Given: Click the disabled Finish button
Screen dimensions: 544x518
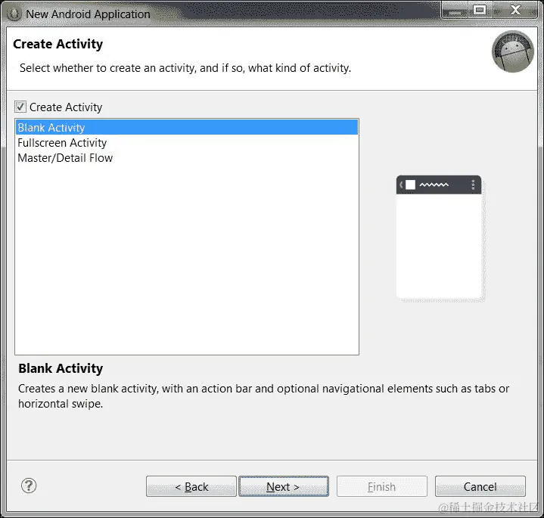Looking at the screenshot, I should [x=381, y=486].
